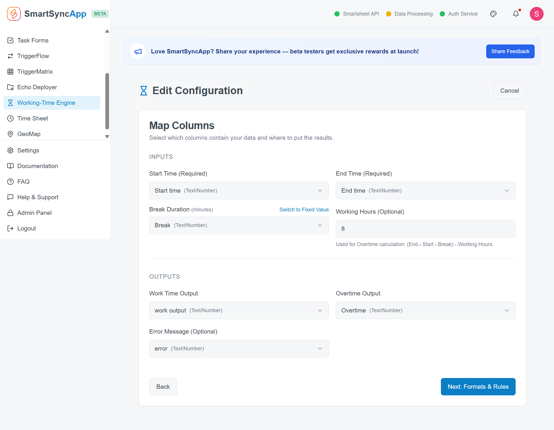Click the Help & Support chat icon
The image size is (554, 430).
tap(10, 197)
